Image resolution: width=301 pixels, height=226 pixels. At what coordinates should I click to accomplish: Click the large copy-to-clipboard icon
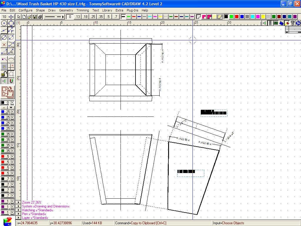[x=8, y=92]
